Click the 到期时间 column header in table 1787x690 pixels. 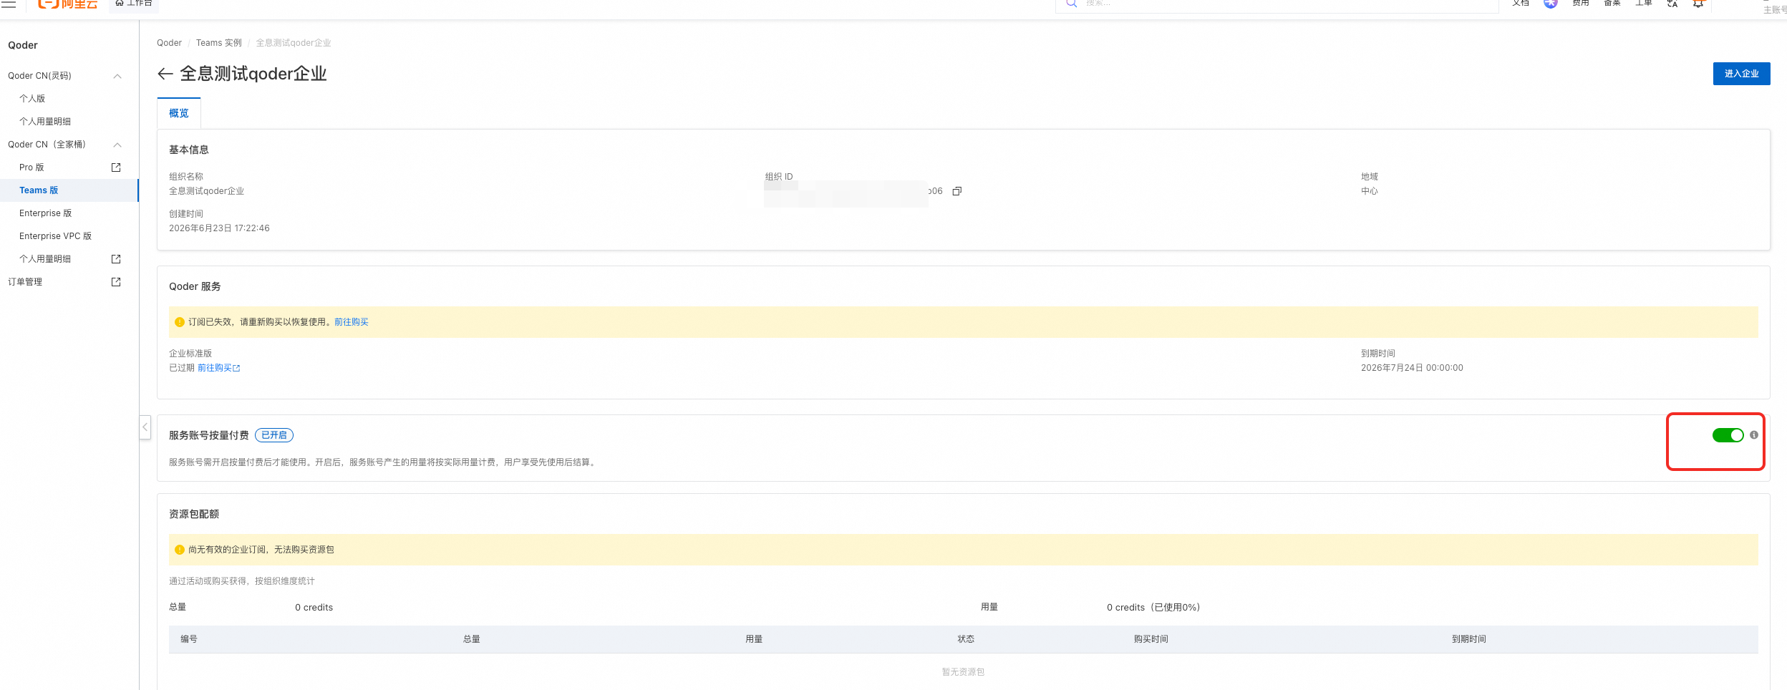[x=1468, y=639]
